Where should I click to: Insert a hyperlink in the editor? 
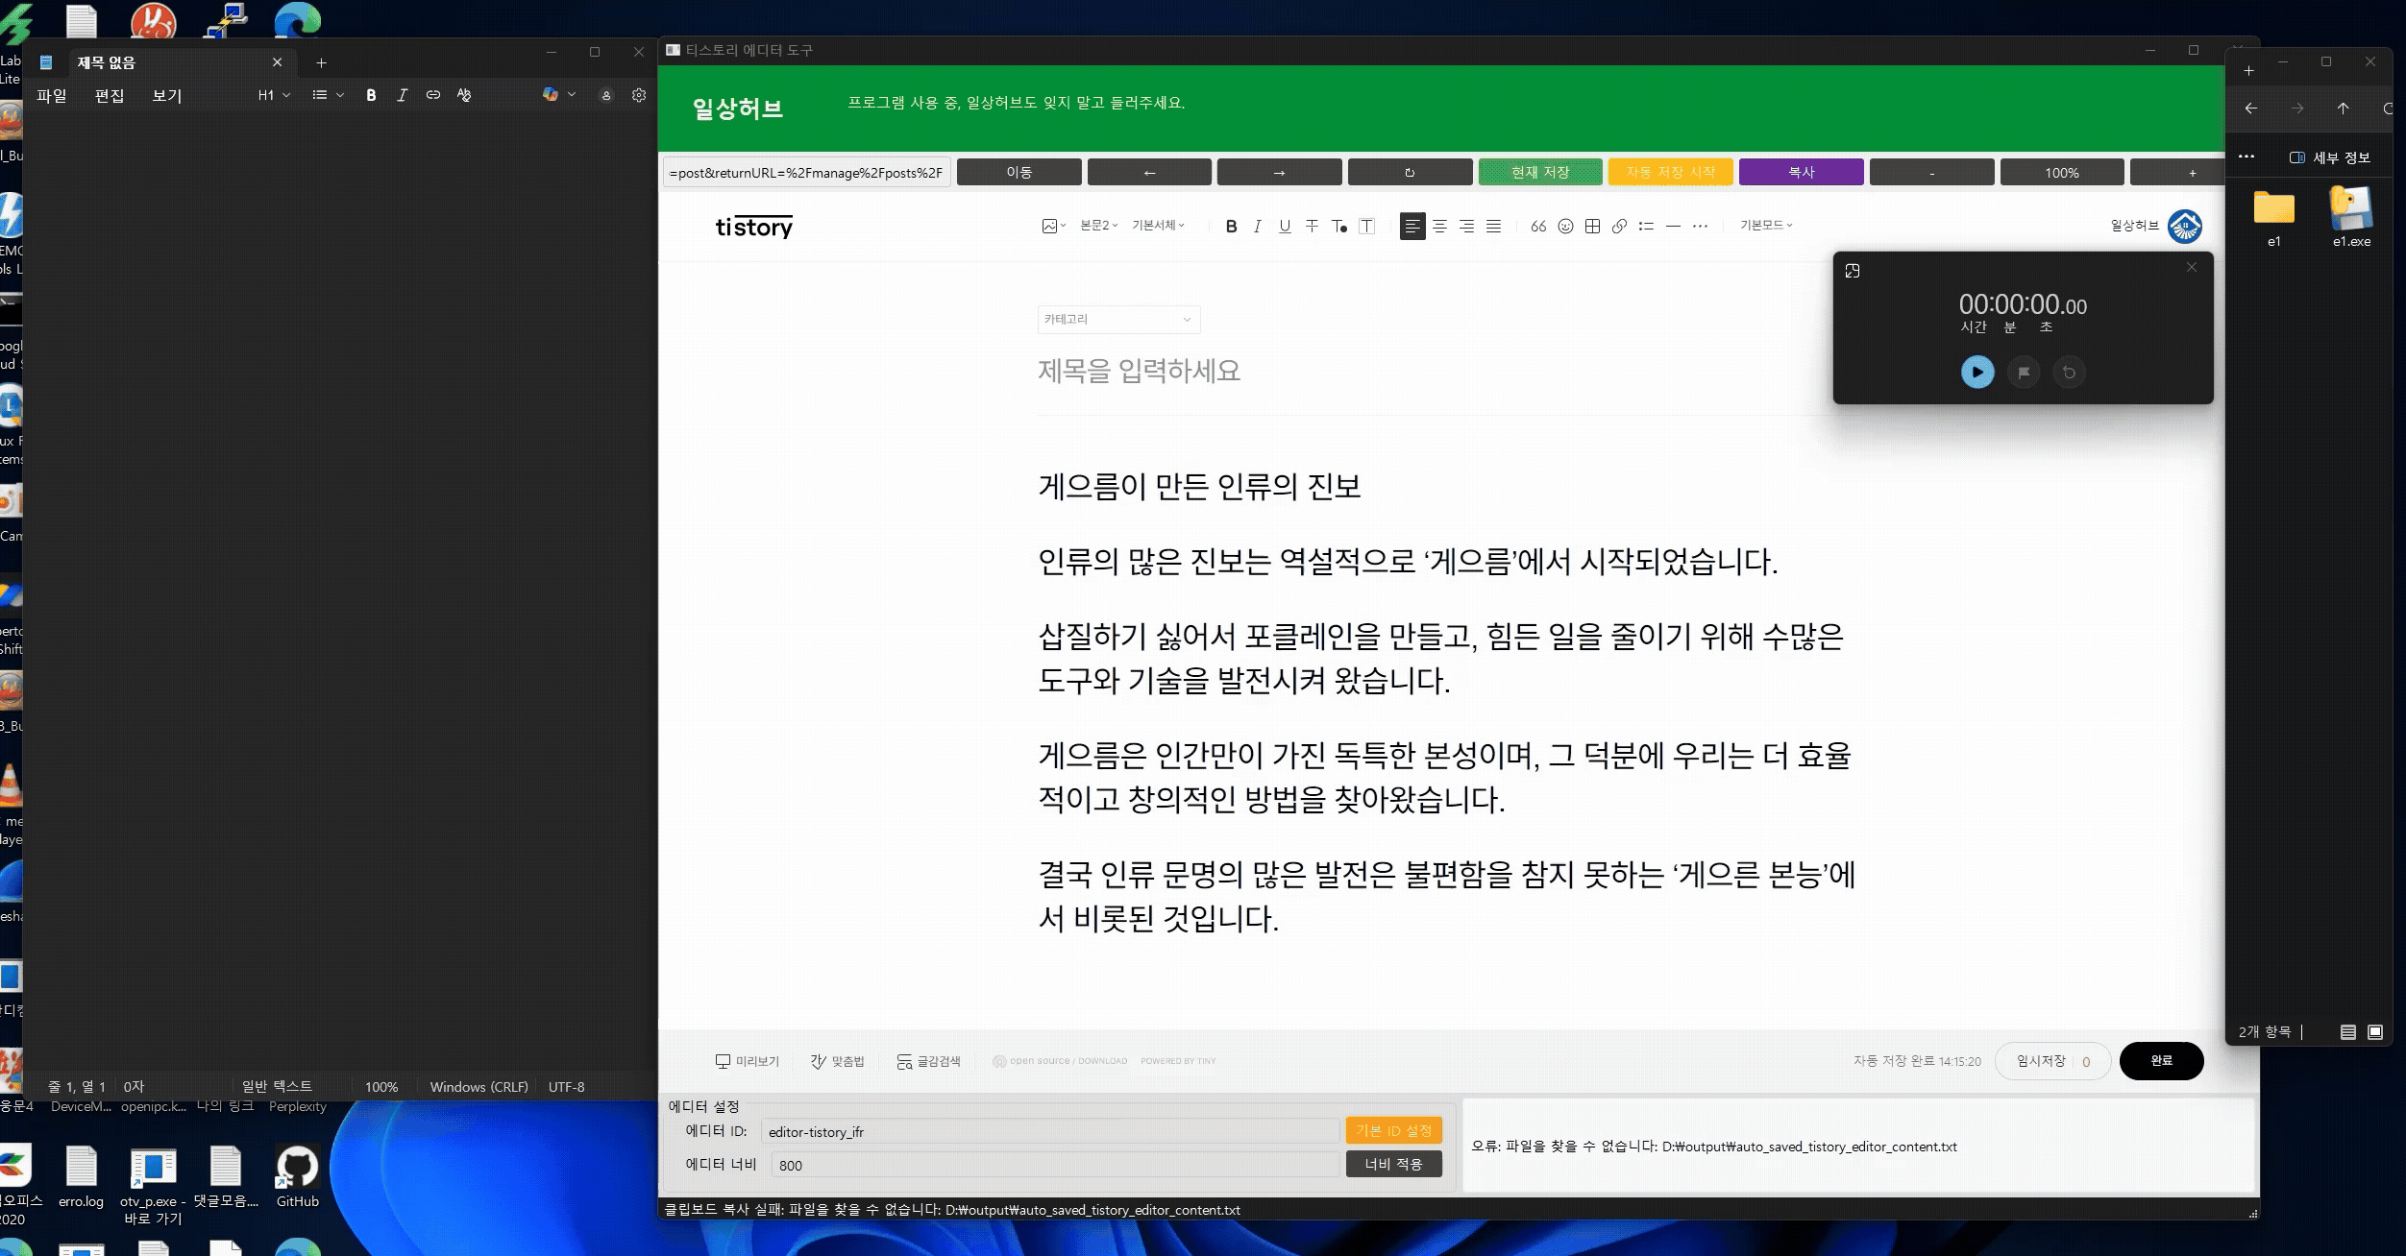point(1619,227)
